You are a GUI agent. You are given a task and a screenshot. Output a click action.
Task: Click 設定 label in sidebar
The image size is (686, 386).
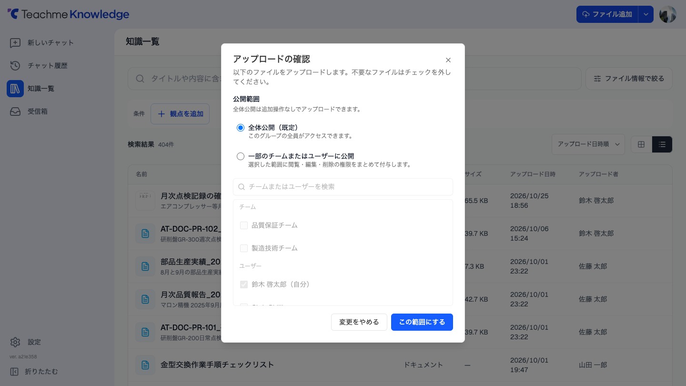coord(34,342)
